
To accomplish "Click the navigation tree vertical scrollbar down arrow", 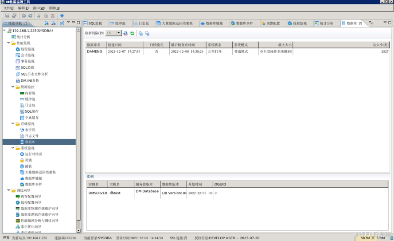I will click(78, 230).
